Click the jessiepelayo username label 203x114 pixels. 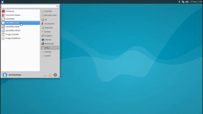(15, 75)
